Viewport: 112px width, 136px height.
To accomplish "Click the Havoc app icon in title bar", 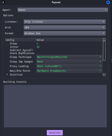I will [3, 2].
